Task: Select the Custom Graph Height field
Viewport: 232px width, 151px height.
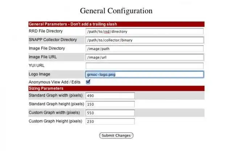Action: [x=110, y=121]
